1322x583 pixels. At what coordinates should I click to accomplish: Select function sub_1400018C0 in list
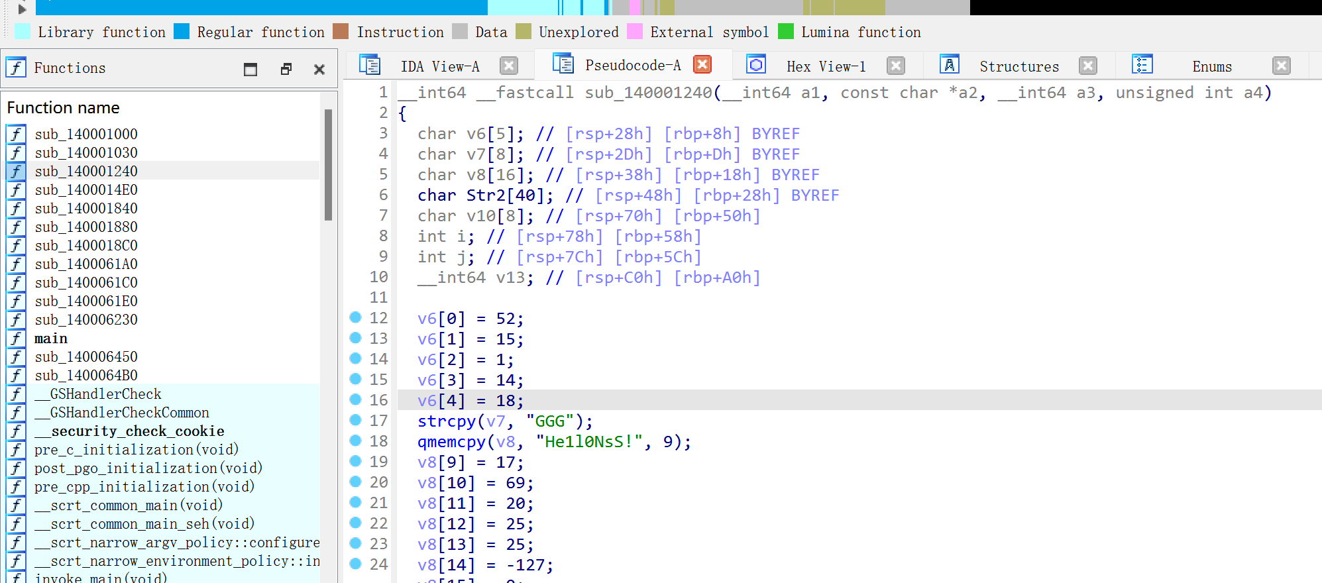(86, 245)
